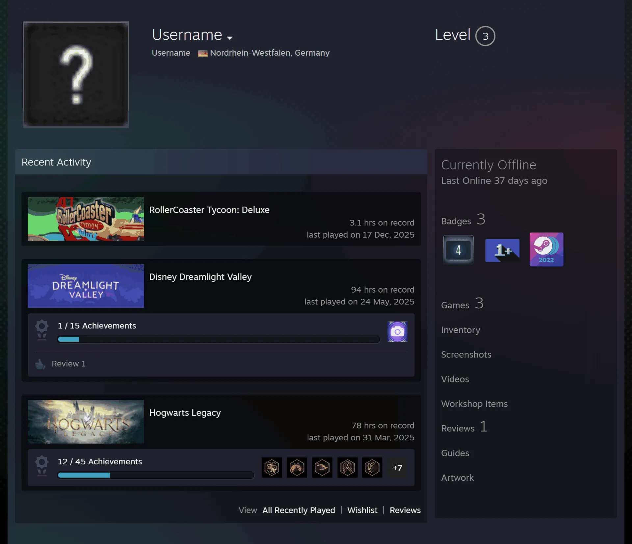The width and height of the screenshot is (632, 544).
Task: Select the dragon achievement icon for Hogwarts Legacy
Action: point(297,468)
